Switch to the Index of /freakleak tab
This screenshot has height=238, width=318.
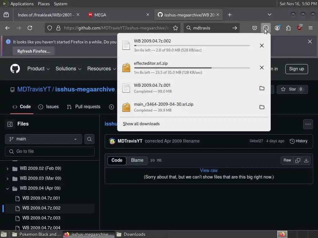coord(46,15)
